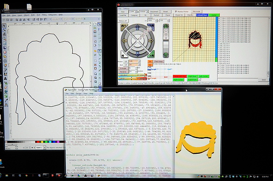Click OpenSCAD code editor scrollbar
The width and height of the screenshot is (273, 181).
pyautogui.click(x=173, y=134)
